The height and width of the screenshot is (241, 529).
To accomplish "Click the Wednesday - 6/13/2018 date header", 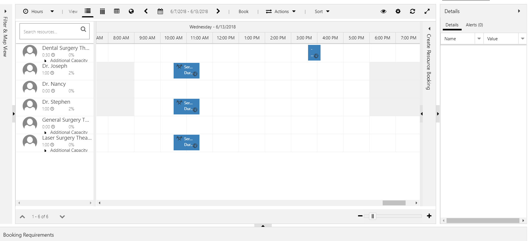I will tap(213, 27).
